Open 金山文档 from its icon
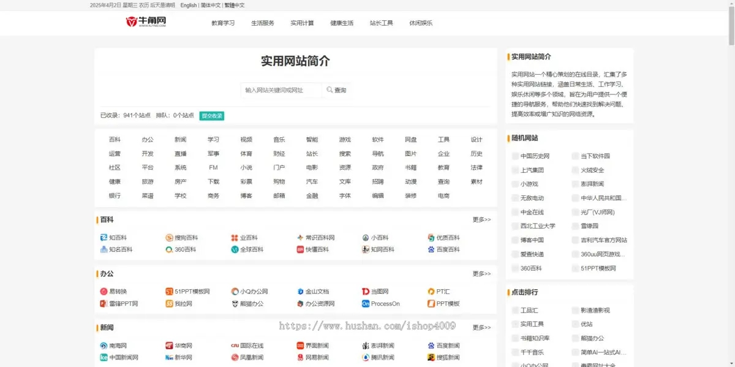 (300, 292)
